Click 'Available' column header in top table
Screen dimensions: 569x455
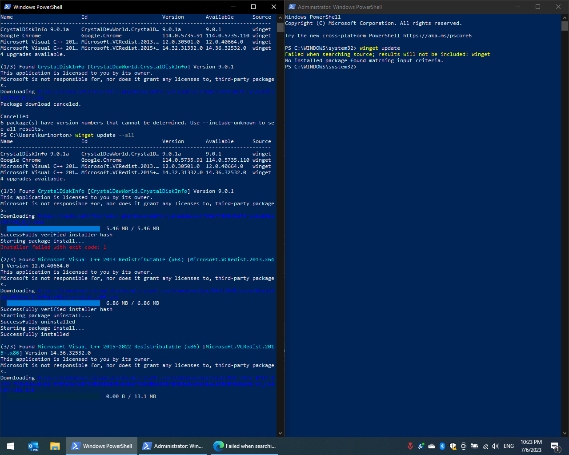click(x=220, y=17)
